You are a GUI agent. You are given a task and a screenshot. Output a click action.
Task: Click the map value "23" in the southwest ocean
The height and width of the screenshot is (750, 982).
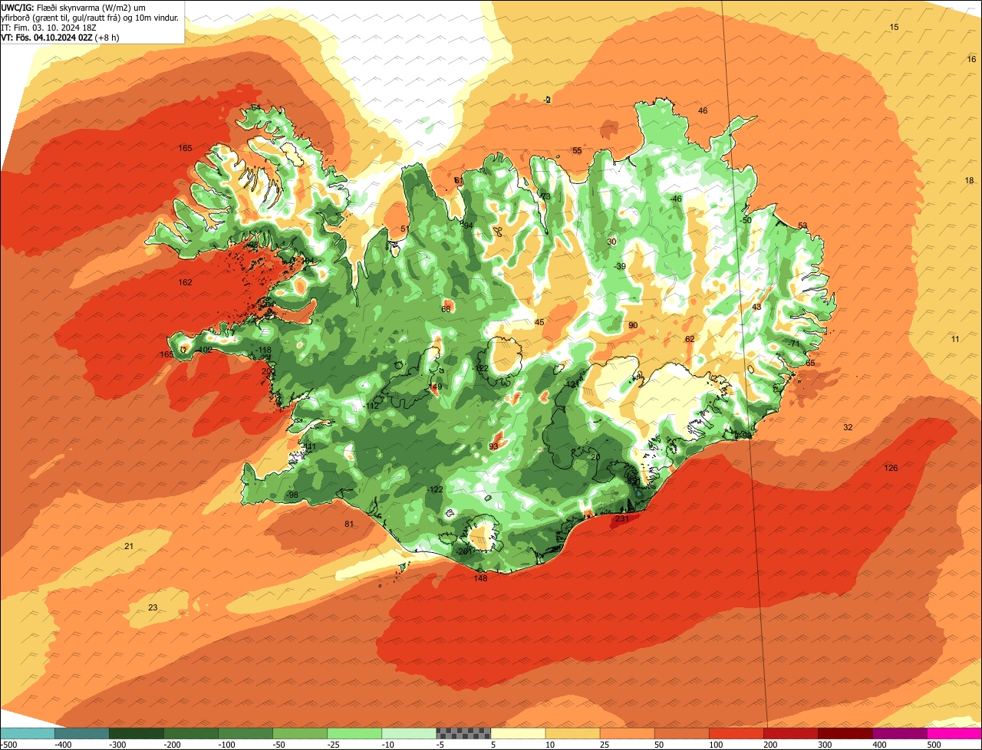(x=153, y=607)
